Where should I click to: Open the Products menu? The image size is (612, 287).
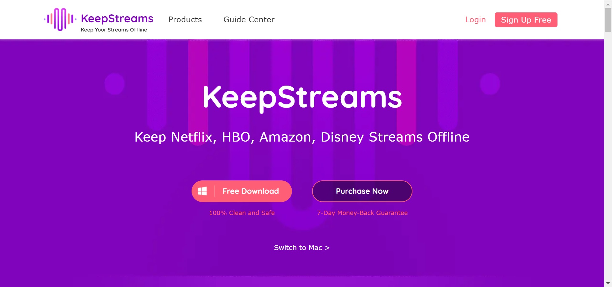click(x=185, y=20)
